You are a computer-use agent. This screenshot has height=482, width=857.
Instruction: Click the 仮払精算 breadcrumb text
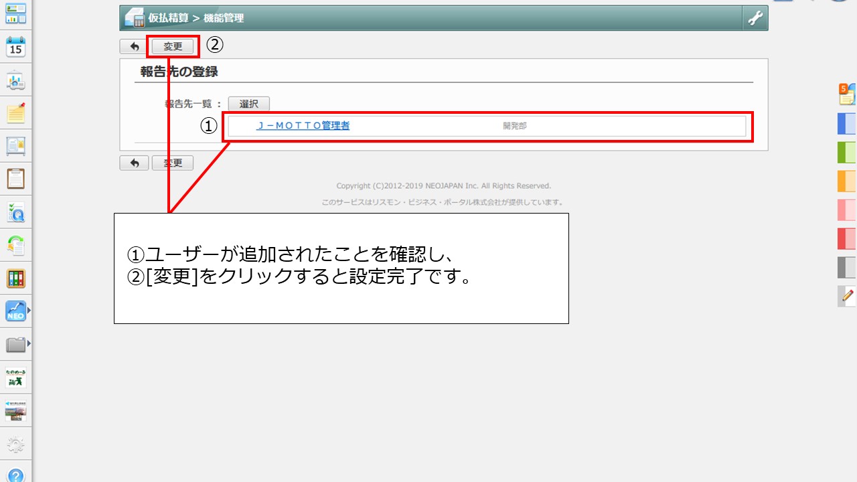(x=169, y=18)
